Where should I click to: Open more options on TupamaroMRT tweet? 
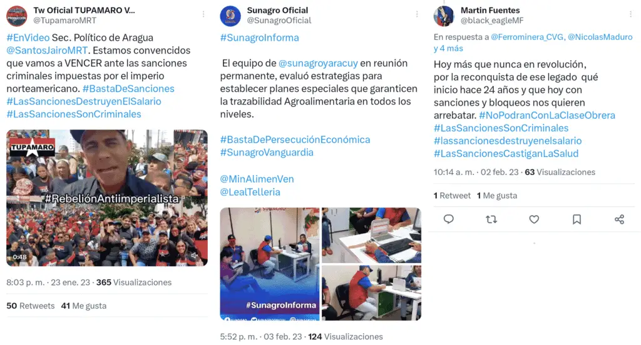pyautogui.click(x=203, y=14)
